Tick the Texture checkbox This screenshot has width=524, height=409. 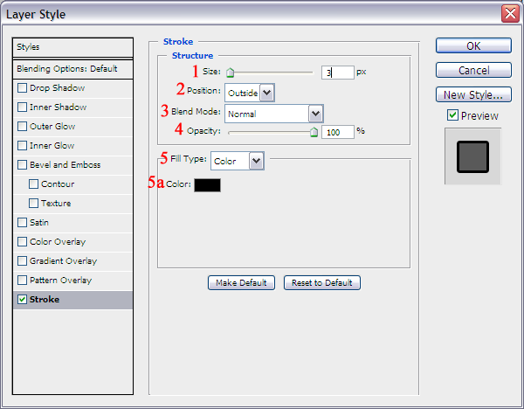point(33,204)
